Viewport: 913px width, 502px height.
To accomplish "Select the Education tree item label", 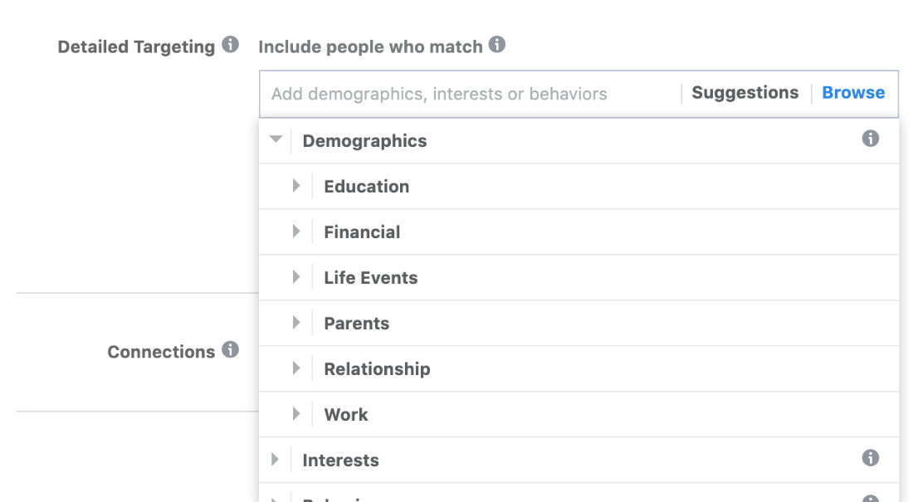I will click(x=367, y=187).
